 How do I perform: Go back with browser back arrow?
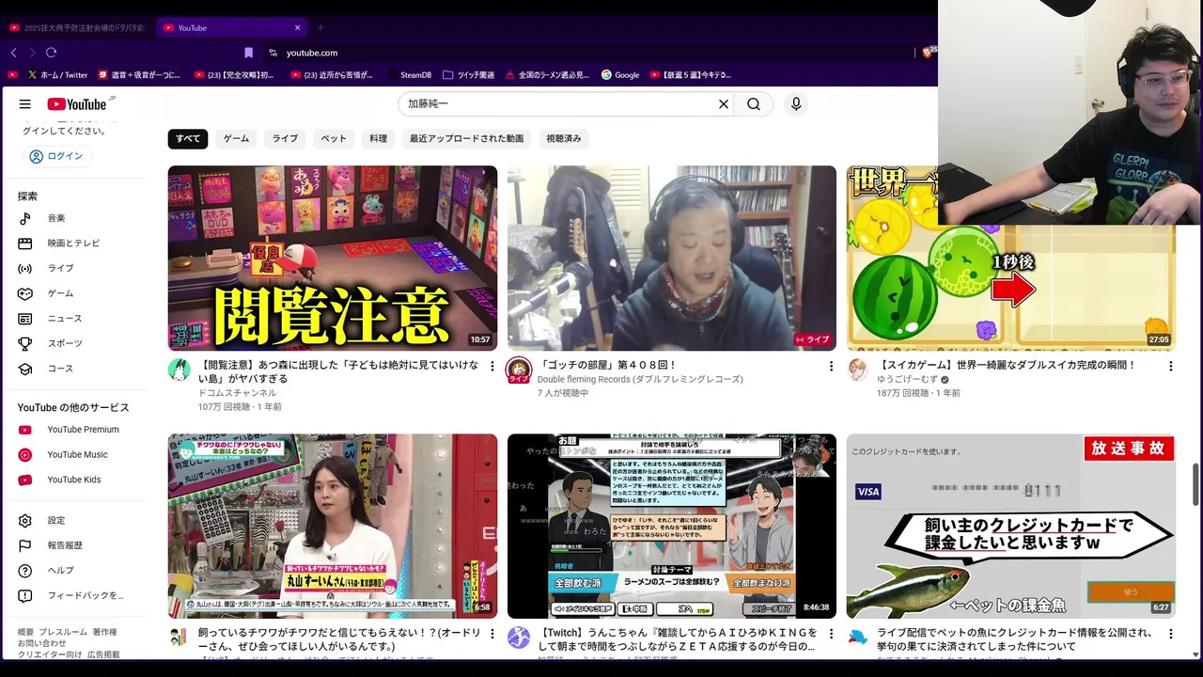tap(13, 53)
